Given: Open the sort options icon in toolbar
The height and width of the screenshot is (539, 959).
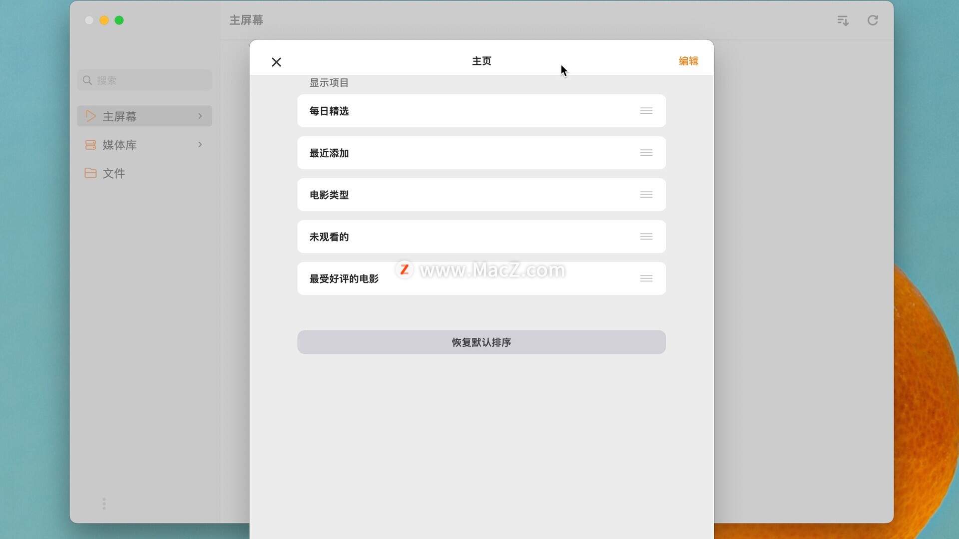Looking at the screenshot, I should [843, 20].
